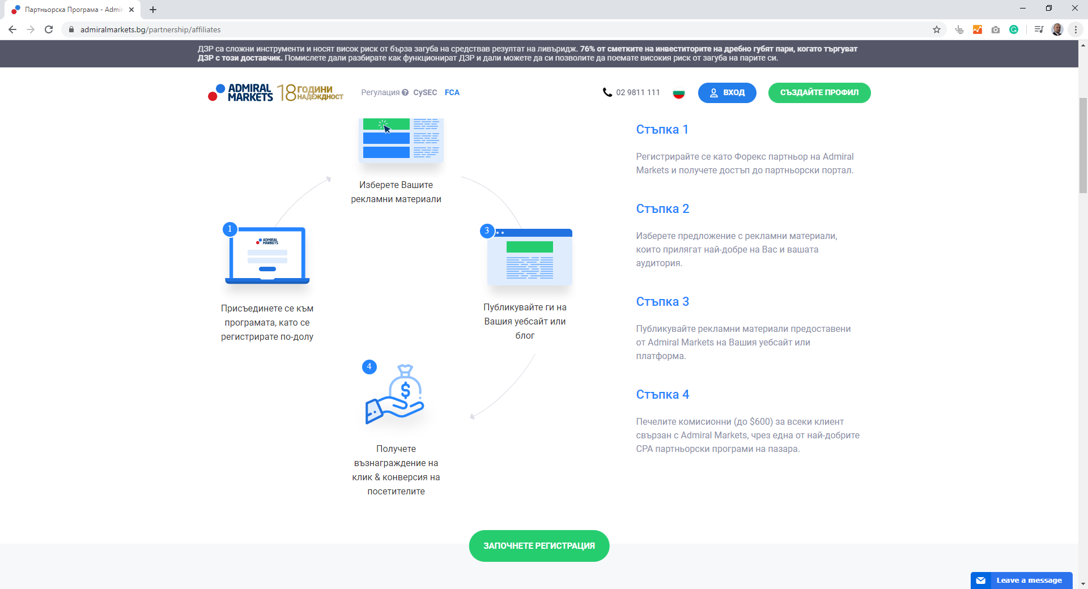The image size is (1088, 589).
Task: Open the Leave a message chat
Action: [x=1022, y=581]
